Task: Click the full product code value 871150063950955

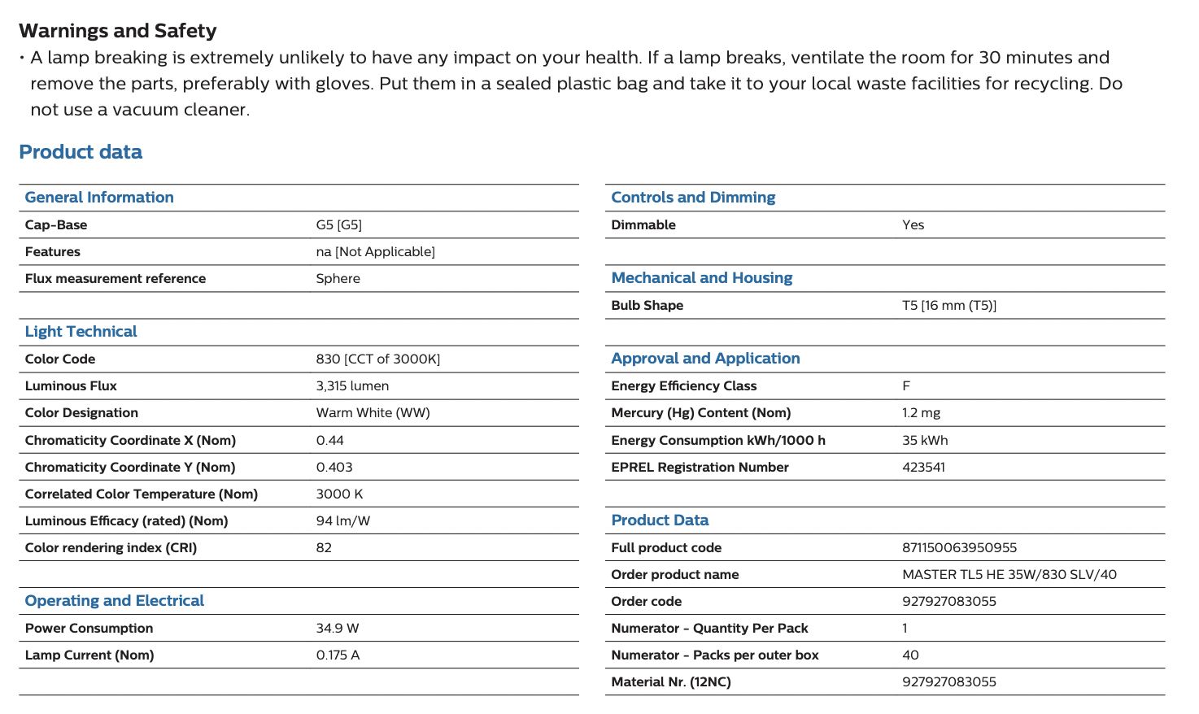Action: click(x=959, y=548)
